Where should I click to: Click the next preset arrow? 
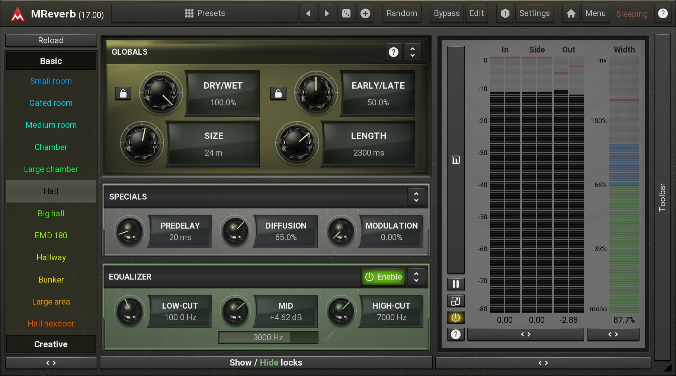(327, 14)
